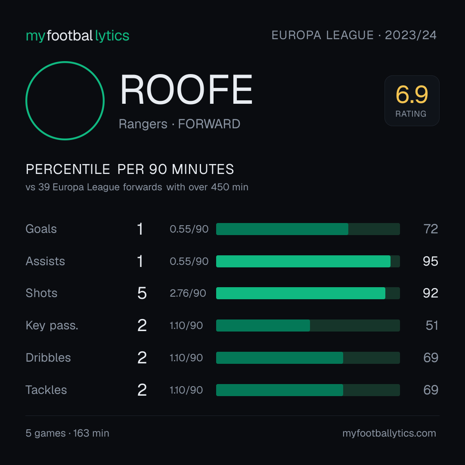Click the Key pass. percentile bar
This screenshot has width=465, height=465.
pos(308,325)
